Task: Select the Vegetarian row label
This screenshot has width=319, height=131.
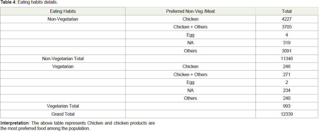Action: (63, 67)
